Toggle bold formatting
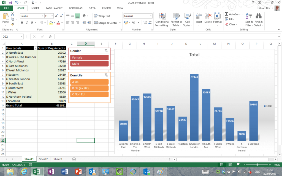Viewport: 282px width, 176px height. (x=22, y=22)
